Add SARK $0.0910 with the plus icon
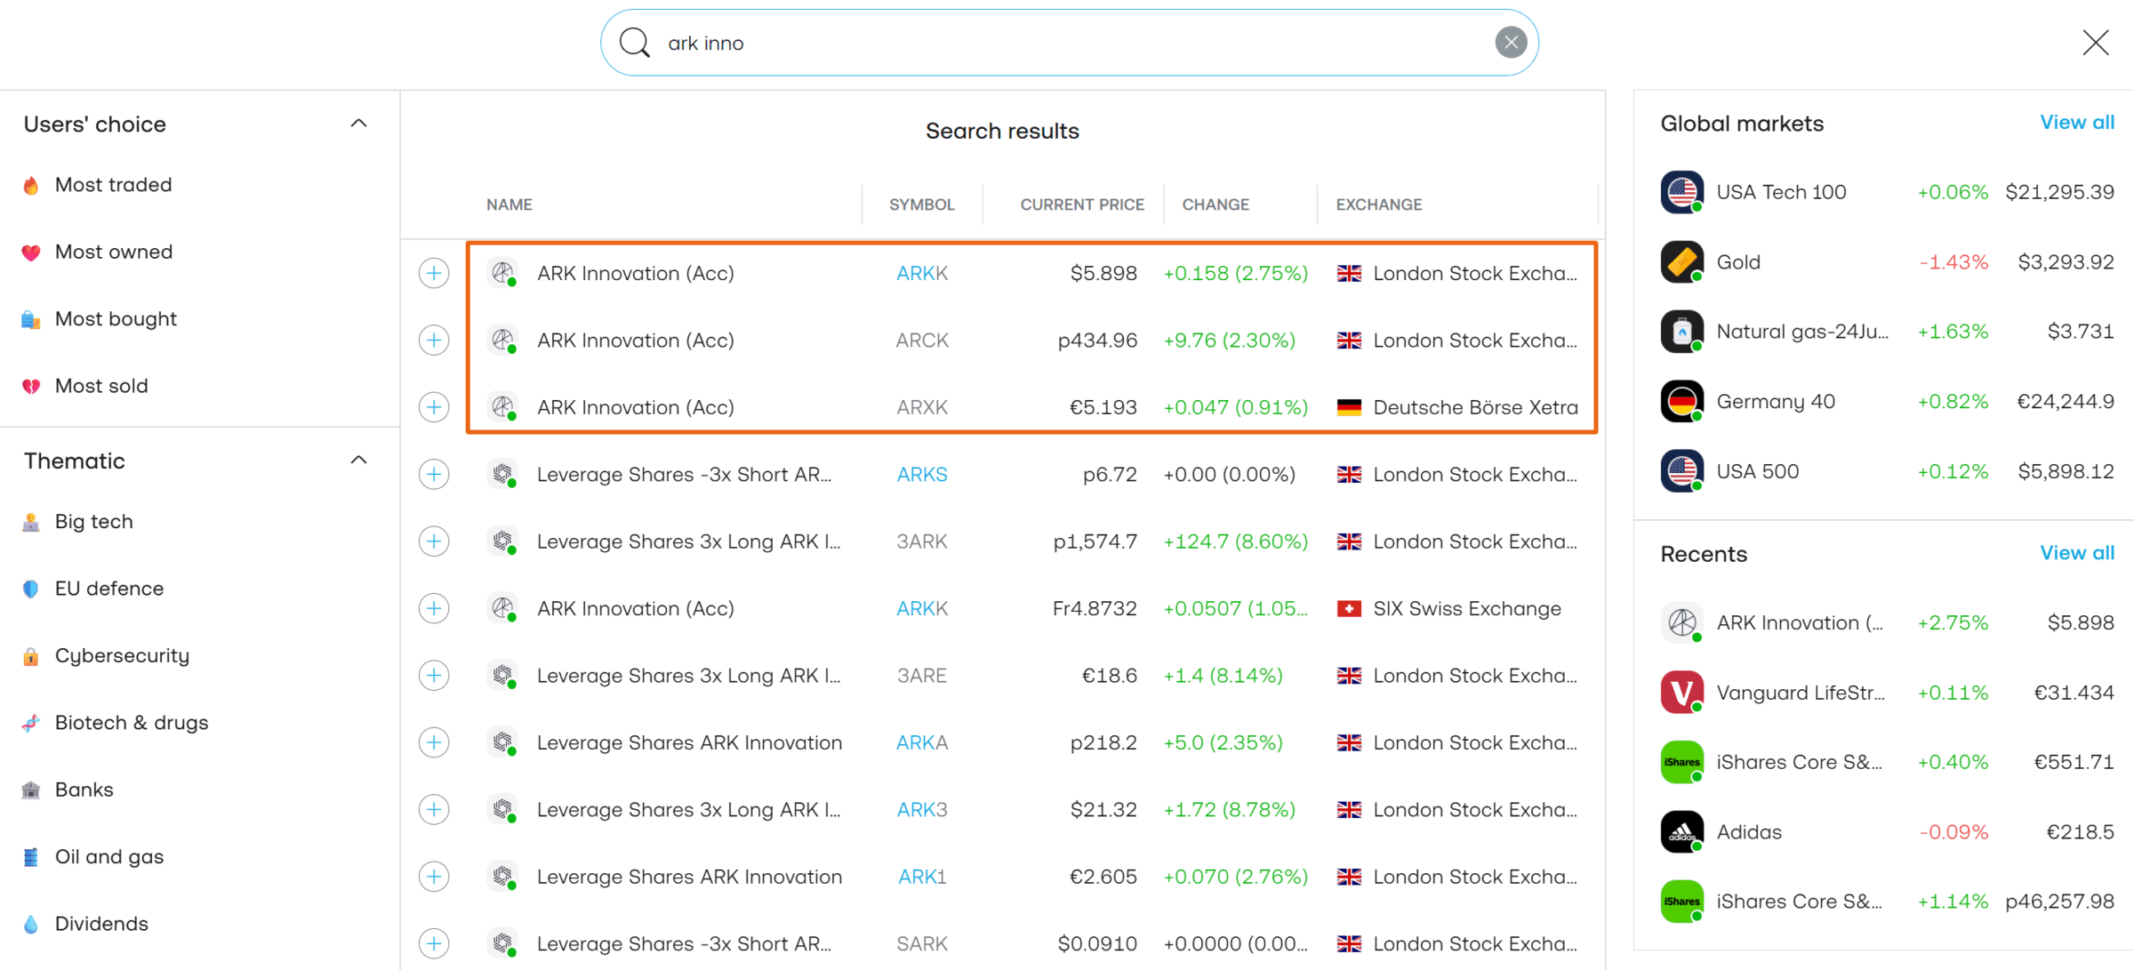This screenshot has height=970, width=2134. coord(434,943)
